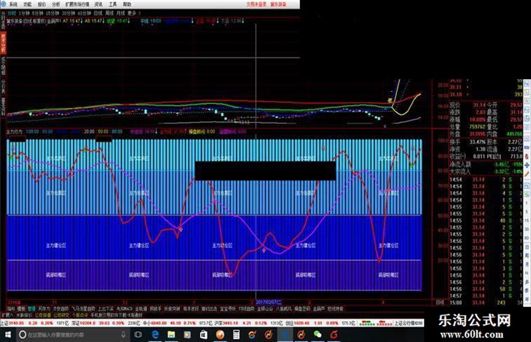Click the 冀东装备 stock name in title bar
This screenshot has height=342, width=531.
click(278, 4)
